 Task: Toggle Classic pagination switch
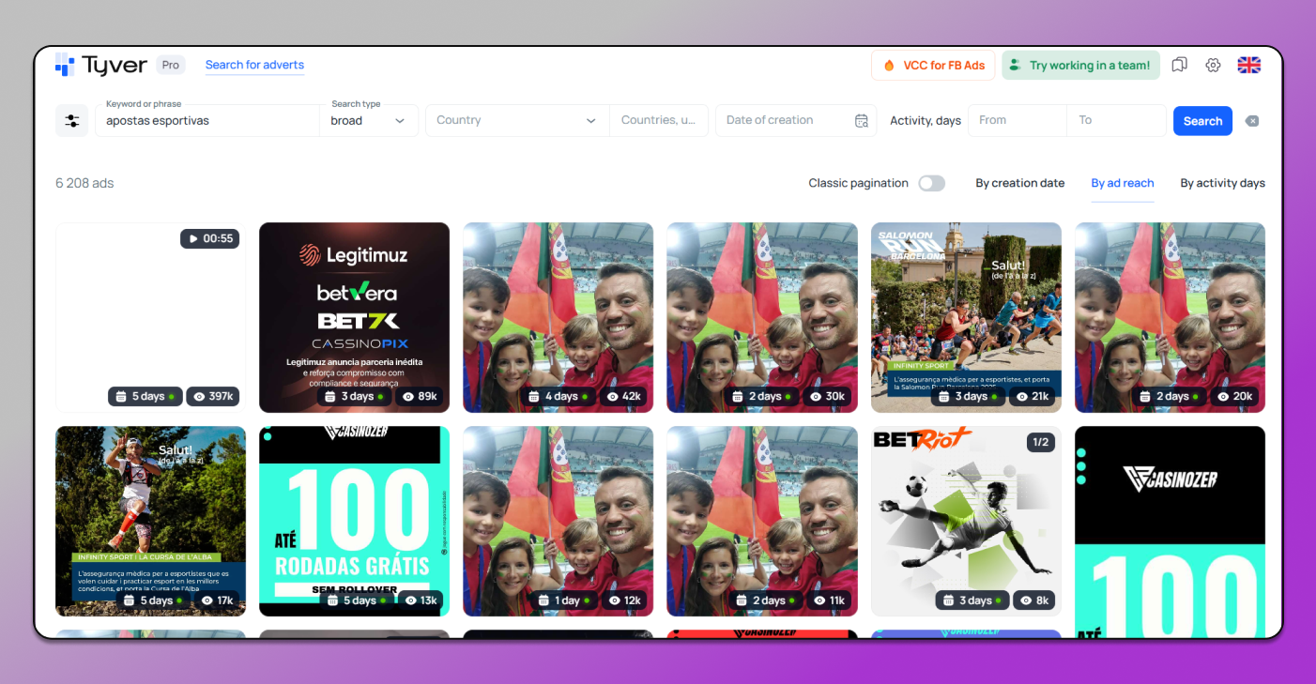(931, 183)
